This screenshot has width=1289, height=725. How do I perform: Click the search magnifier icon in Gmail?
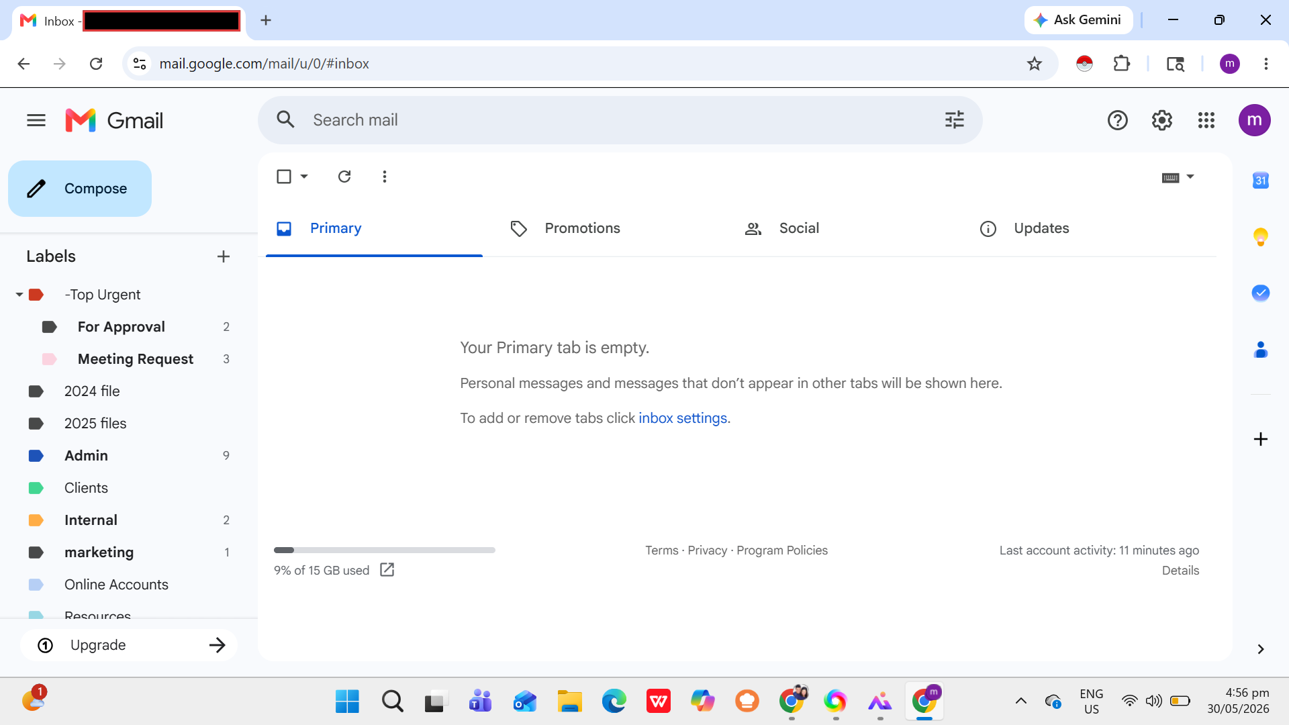286,119
